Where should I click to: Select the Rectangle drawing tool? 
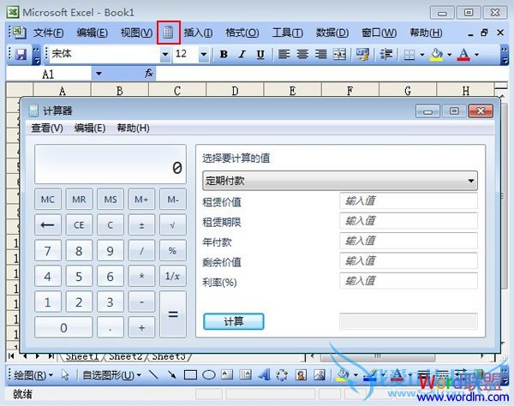190,375
